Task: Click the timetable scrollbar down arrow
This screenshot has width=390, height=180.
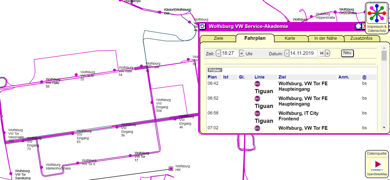Action: click(x=384, y=128)
